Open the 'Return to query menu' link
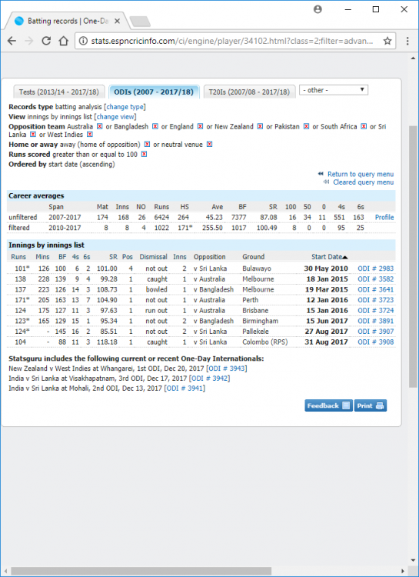 (x=361, y=174)
